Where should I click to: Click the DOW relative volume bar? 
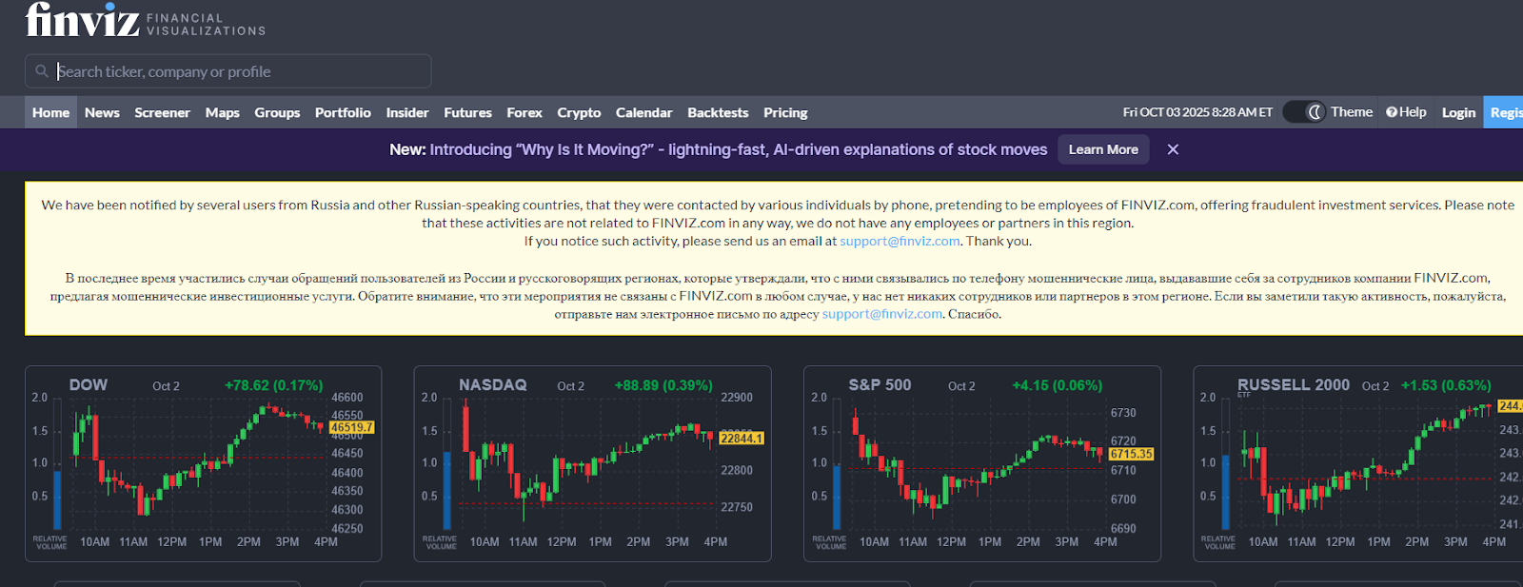coord(57,499)
